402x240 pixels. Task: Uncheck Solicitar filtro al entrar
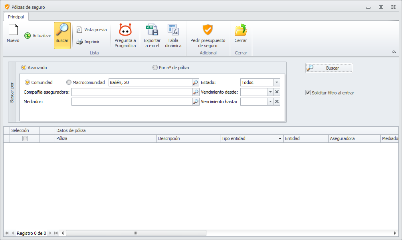coord(308,93)
